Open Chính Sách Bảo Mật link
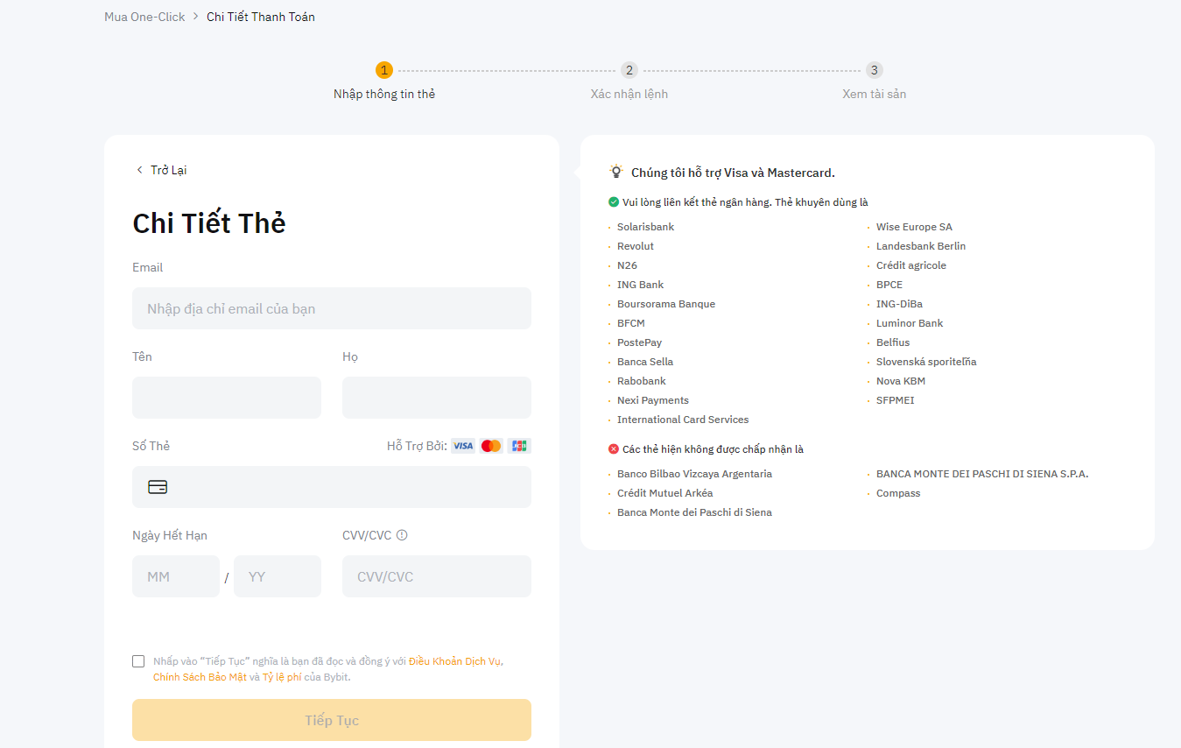 [200, 677]
